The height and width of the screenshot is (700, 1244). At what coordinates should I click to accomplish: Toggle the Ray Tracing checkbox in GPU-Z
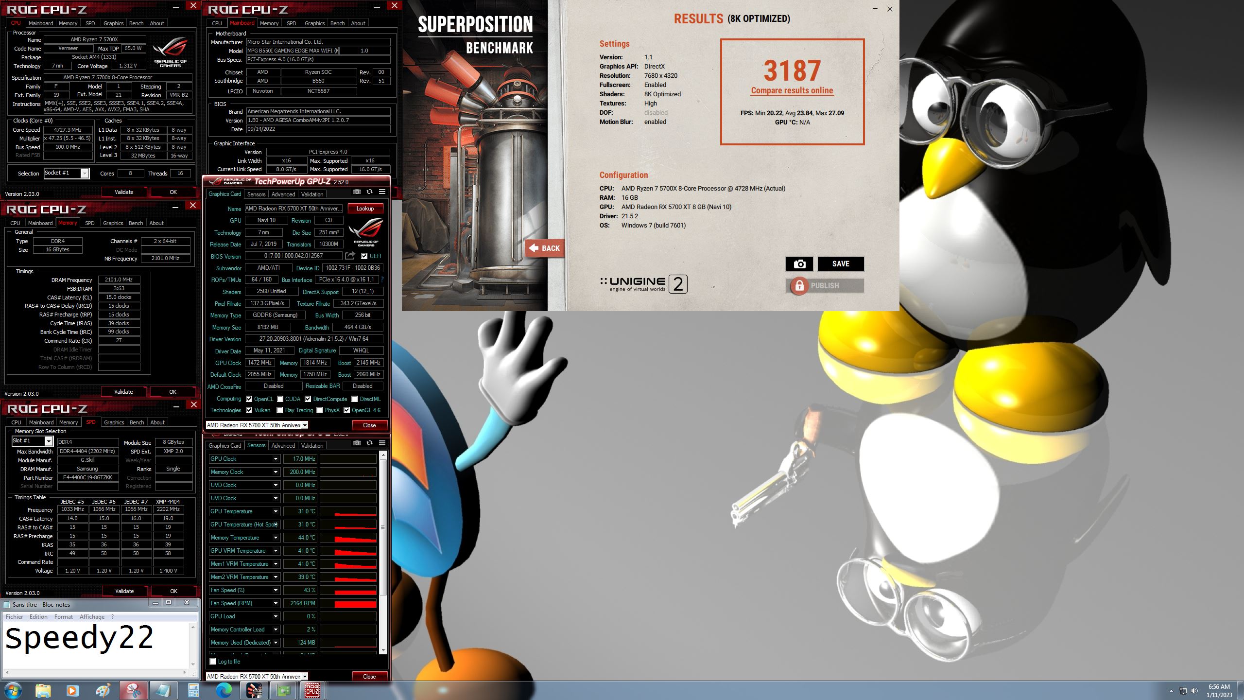pos(280,410)
